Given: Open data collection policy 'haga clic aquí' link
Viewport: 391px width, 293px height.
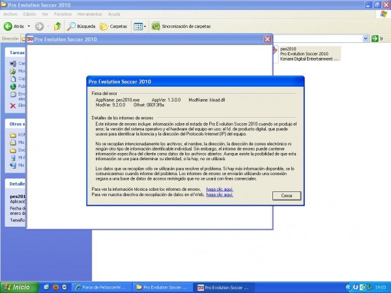Looking at the screenshot, I should pyautogui.click(x=220, y=195).
